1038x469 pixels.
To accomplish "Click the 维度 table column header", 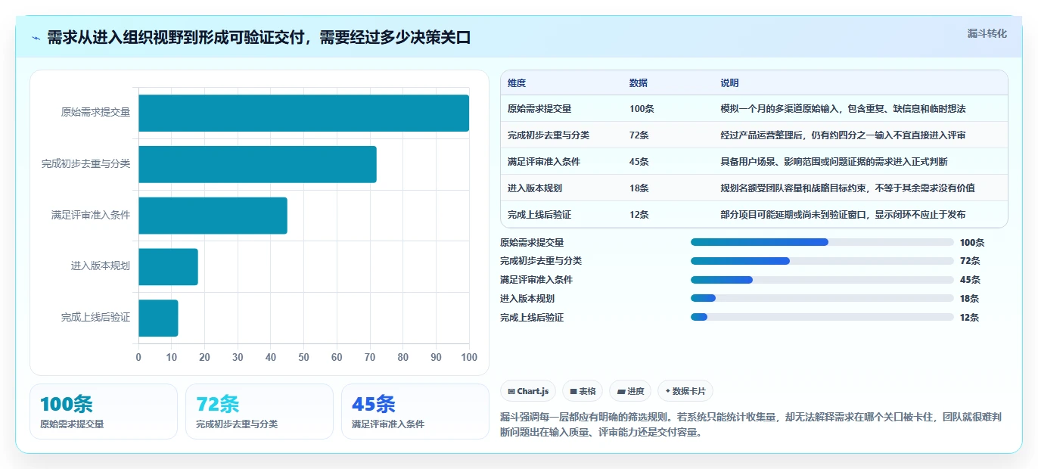I will 517,83.
